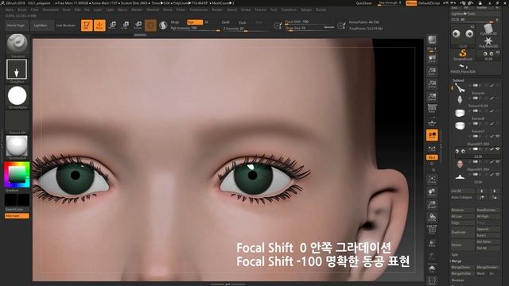509x286 pixels.
Task: Select the Scale transform button
Action: point(125,25)
